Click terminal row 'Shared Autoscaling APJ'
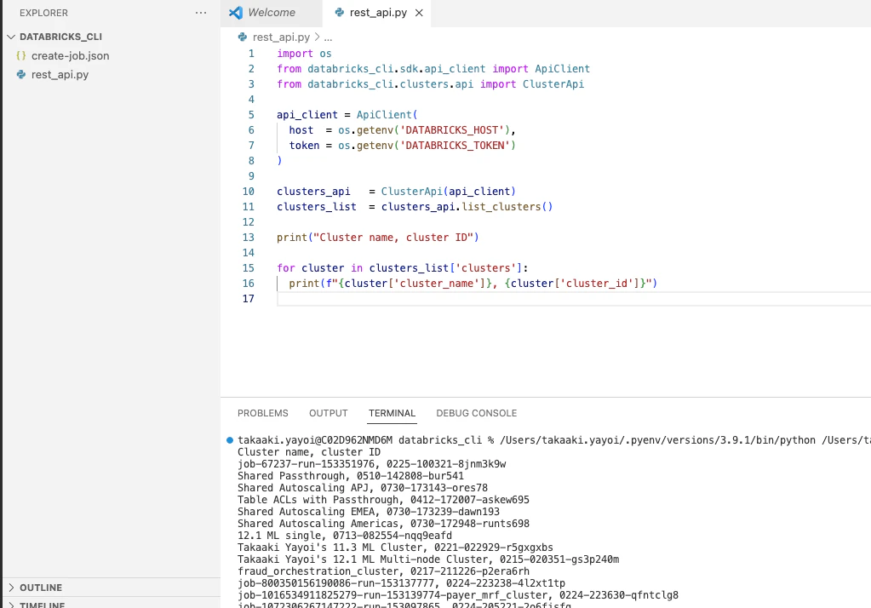Screen dimensions: 871x608 [363, 488]
